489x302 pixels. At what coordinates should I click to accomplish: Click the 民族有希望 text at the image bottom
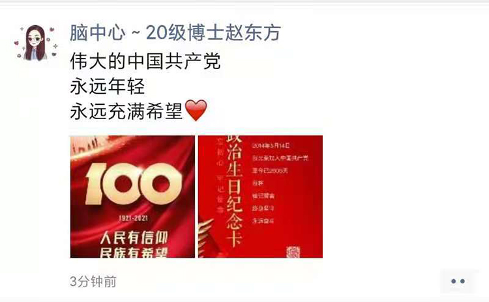[134, 253]
